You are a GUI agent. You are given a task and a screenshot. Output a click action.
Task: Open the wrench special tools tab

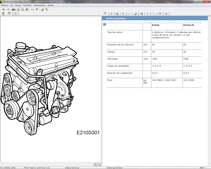(111, 14)
